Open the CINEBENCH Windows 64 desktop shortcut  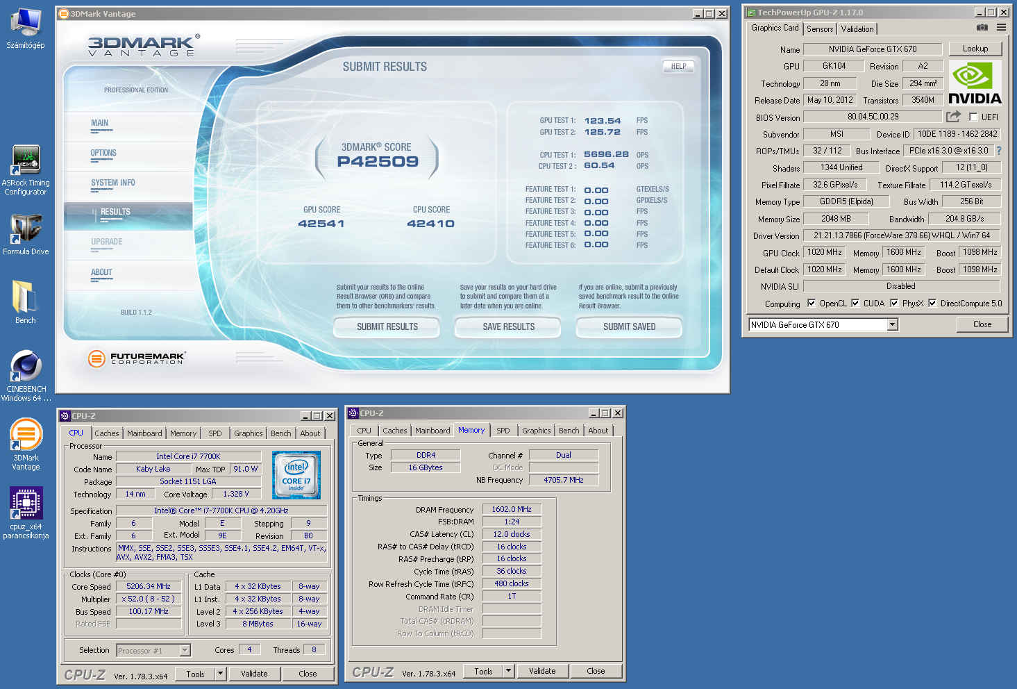tap(26, 366)
